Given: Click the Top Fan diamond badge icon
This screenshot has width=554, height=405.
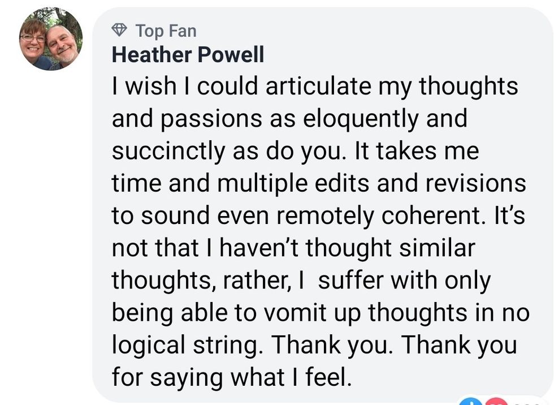Looking at the screenshot, I should pyautogui.click(x=119, y=29).
